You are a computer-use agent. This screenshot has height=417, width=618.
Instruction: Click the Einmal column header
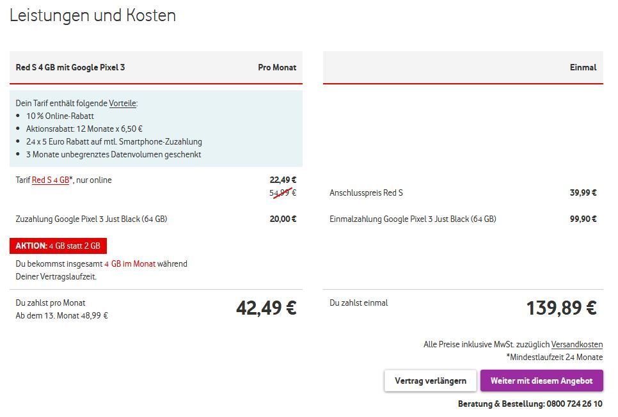tap(583, 67)
